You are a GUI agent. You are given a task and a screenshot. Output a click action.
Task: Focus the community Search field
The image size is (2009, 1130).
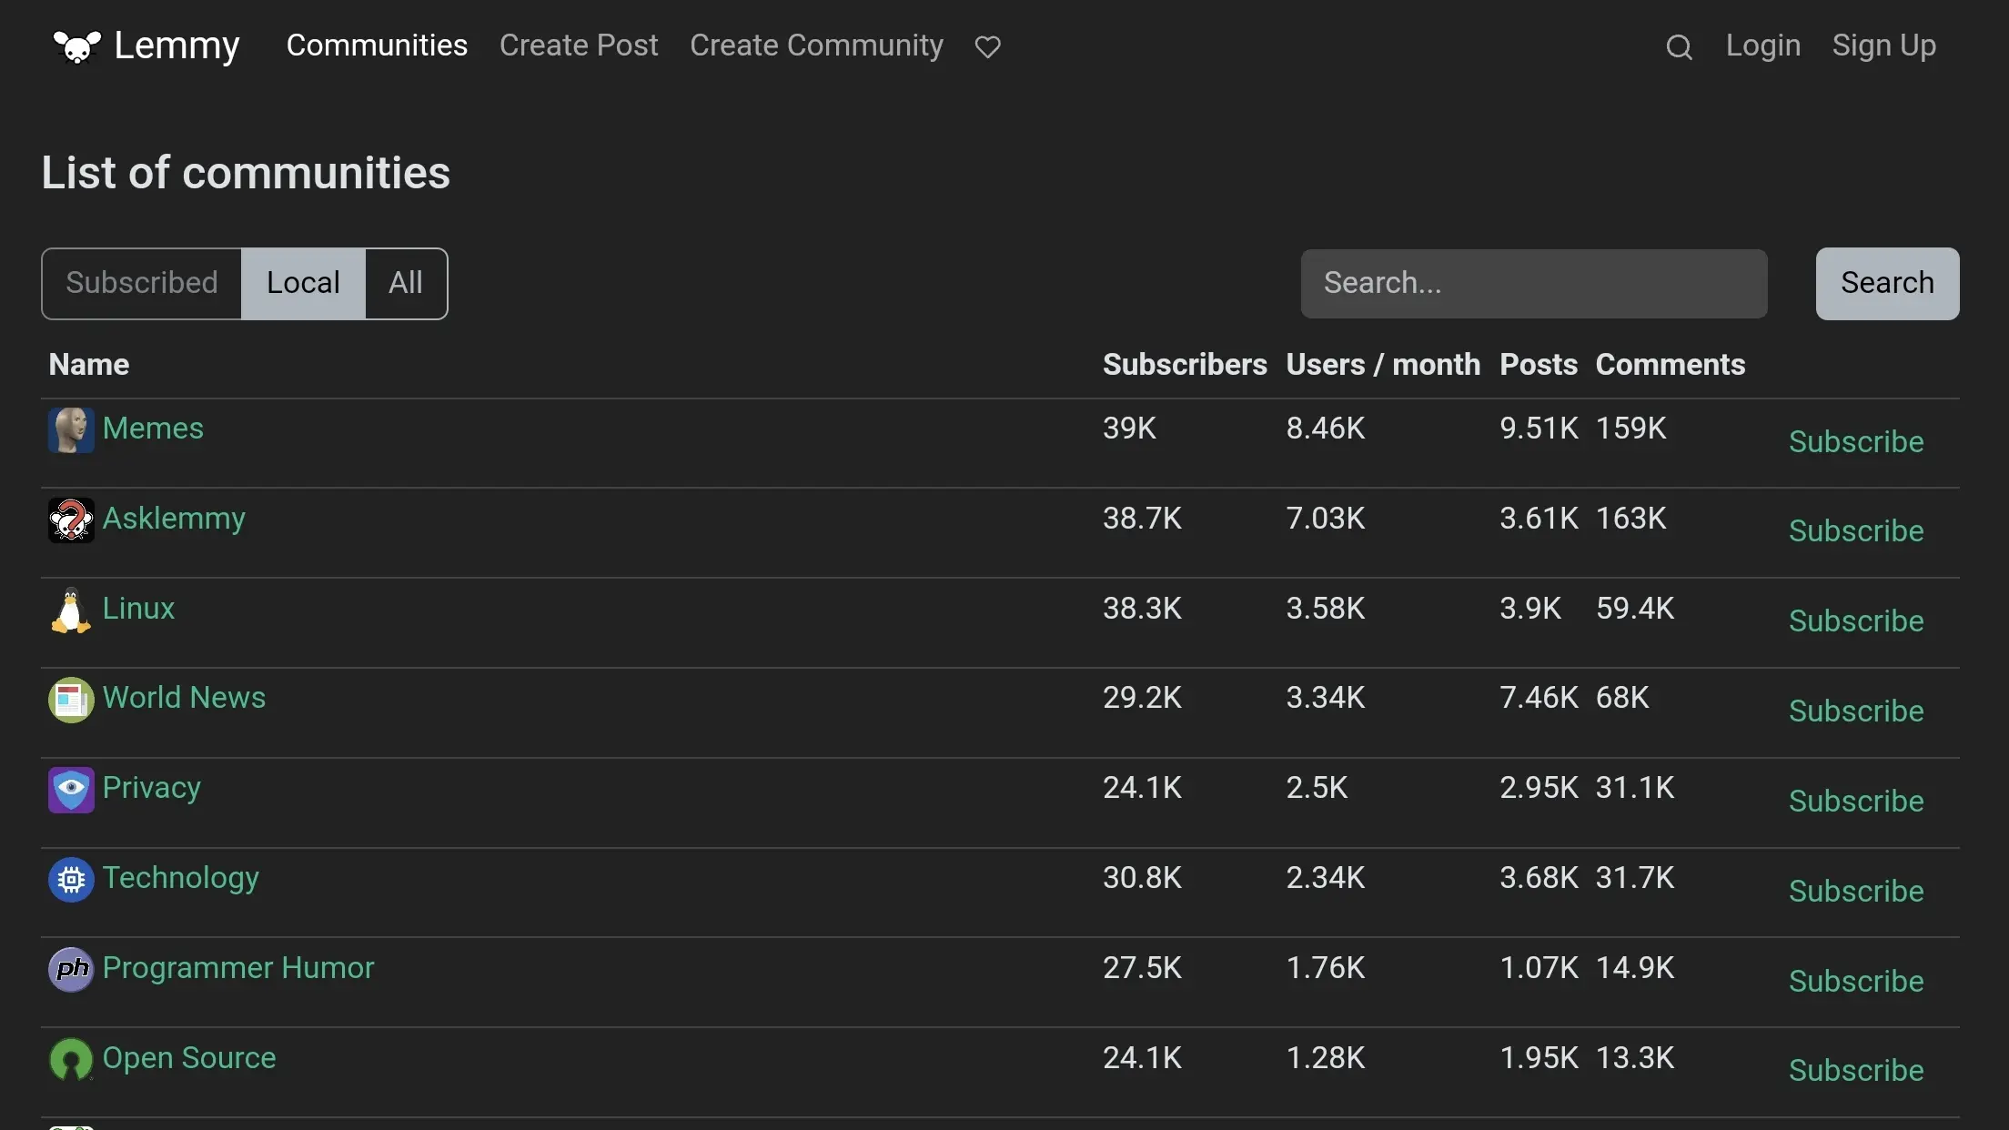[x=1533, y=283]
